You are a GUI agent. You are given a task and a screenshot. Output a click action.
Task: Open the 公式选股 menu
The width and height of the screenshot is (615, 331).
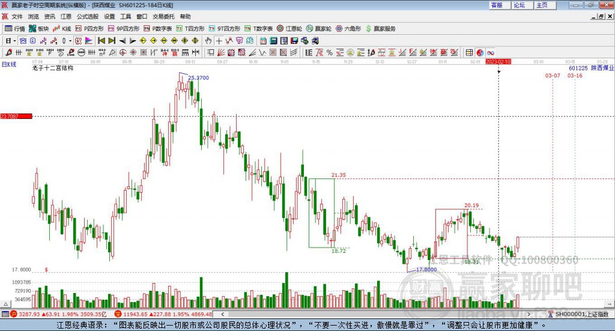88,16
